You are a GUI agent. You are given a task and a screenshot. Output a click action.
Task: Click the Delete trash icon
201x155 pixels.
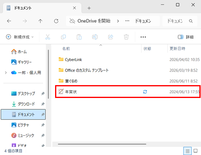pos(126,37)
